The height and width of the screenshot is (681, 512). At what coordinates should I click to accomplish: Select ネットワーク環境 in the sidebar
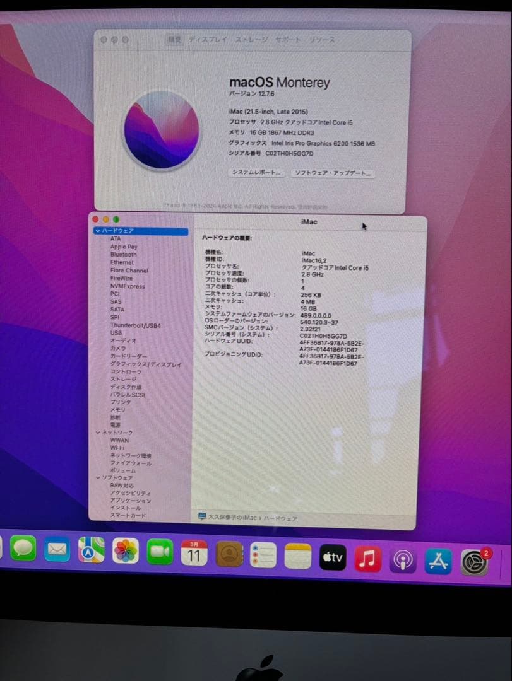131,456
